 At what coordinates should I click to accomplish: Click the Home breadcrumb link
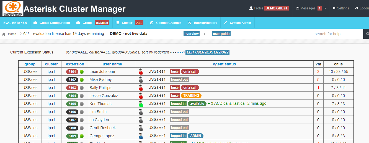point(12,34)
